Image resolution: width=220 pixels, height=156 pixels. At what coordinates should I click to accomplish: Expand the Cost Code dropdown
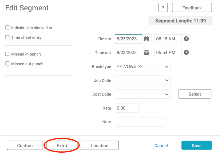point(142,94)
